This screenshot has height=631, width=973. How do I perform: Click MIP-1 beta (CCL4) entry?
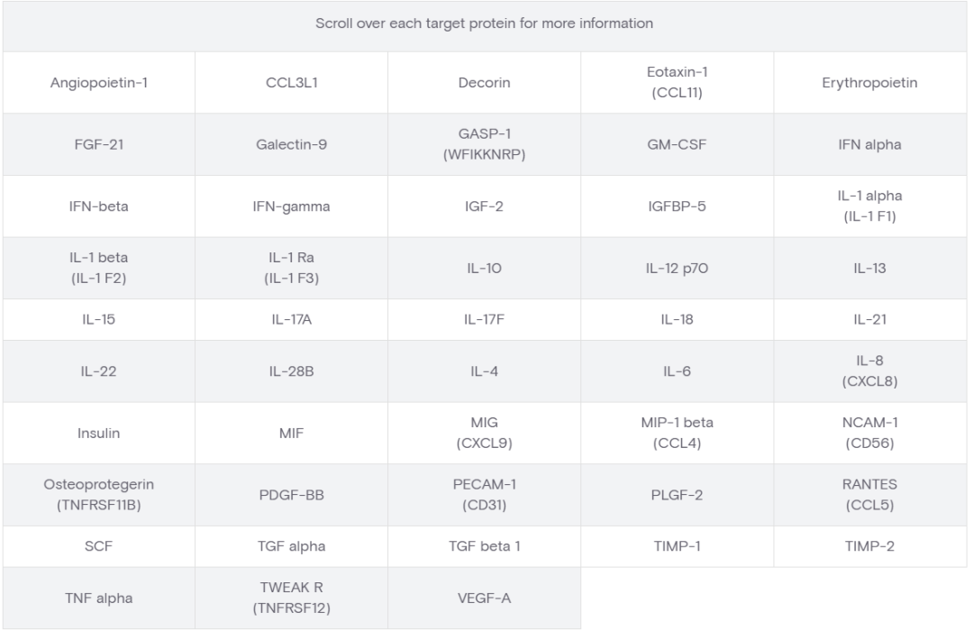pos(677,433)
